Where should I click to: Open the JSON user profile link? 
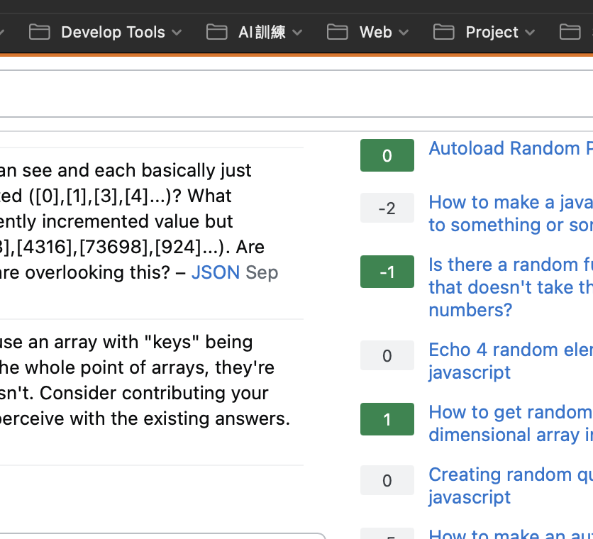tap(216, 272)
